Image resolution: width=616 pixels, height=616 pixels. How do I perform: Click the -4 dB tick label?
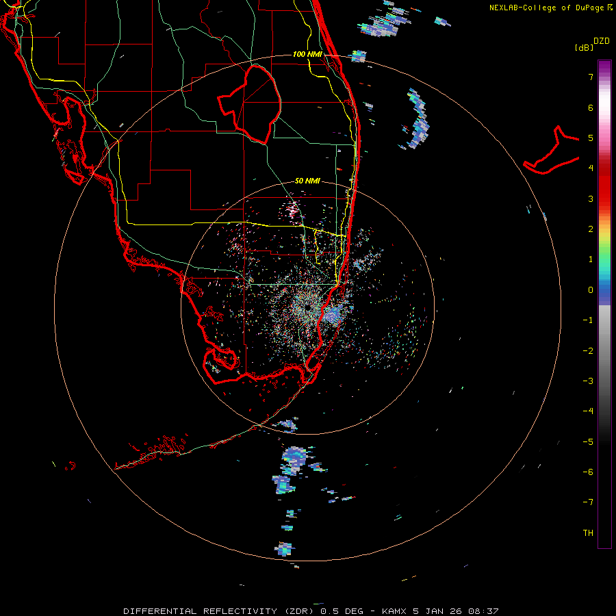[x=588, y=411]
